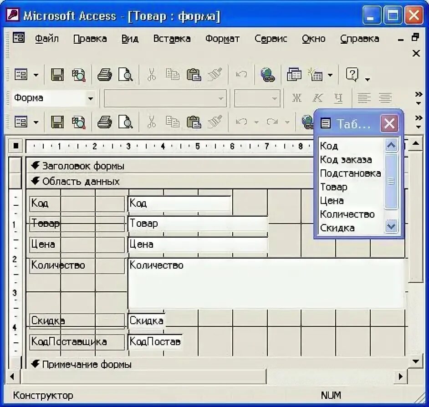The image size is (429, 407).
Task: Open the Файл menu
Action: 47,39
